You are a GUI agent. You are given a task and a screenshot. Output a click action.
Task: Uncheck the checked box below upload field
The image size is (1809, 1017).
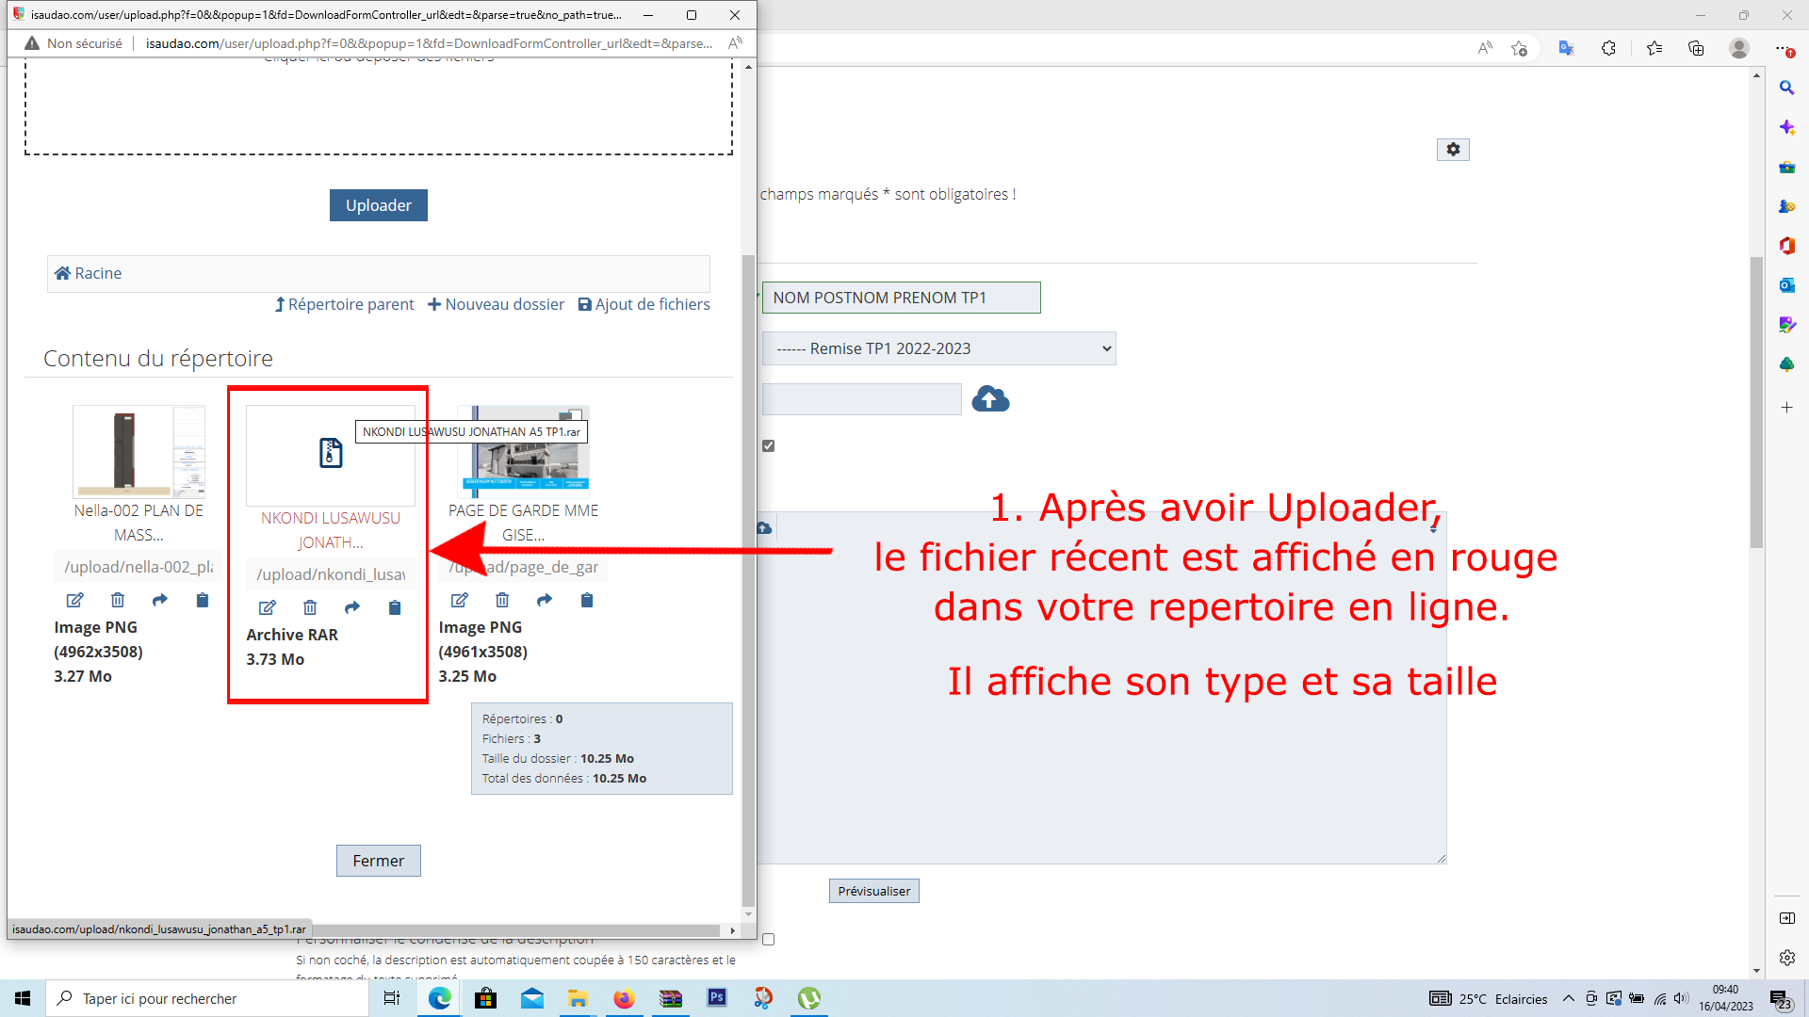click(x=769, y=445)
